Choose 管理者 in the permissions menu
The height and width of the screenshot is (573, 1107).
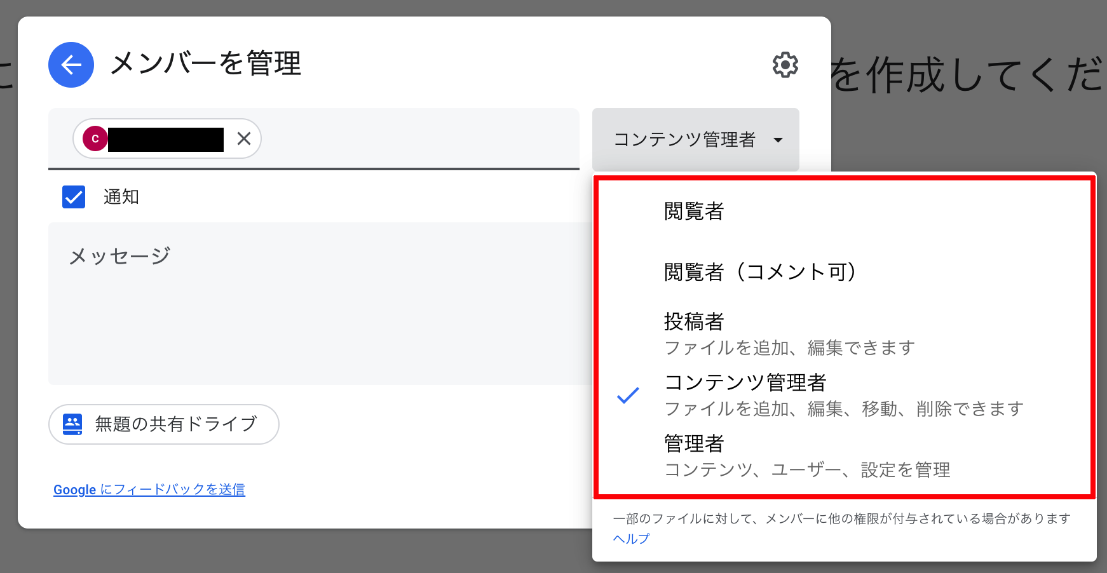[x=693, y=444]
